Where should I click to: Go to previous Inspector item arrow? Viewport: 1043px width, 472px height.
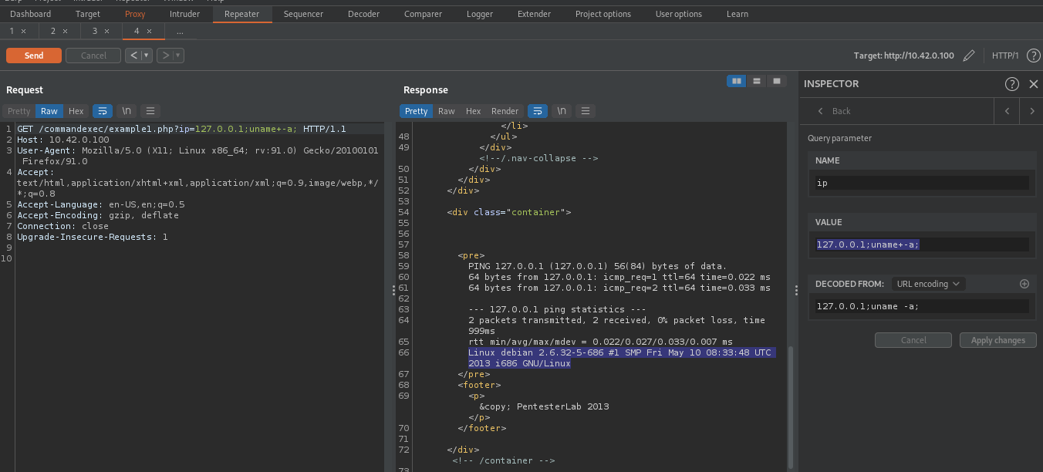tap(1007, 111)
